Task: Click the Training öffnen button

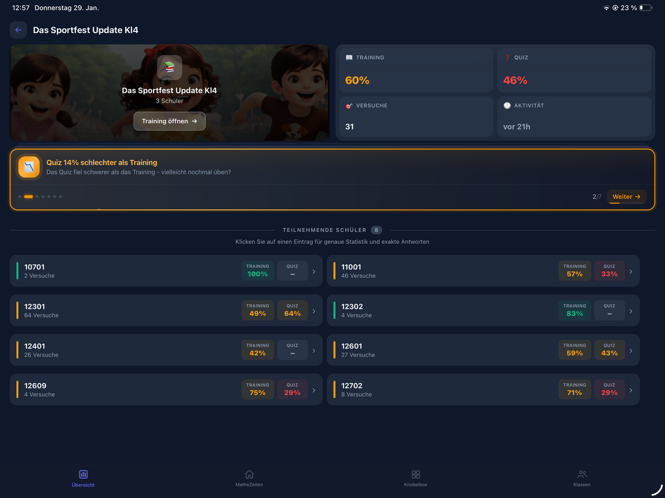Action: (169, 121)
